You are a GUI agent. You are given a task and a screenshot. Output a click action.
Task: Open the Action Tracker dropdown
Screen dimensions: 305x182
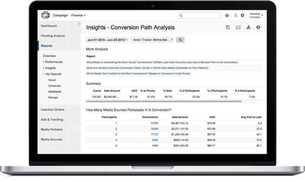coord(152,40)
